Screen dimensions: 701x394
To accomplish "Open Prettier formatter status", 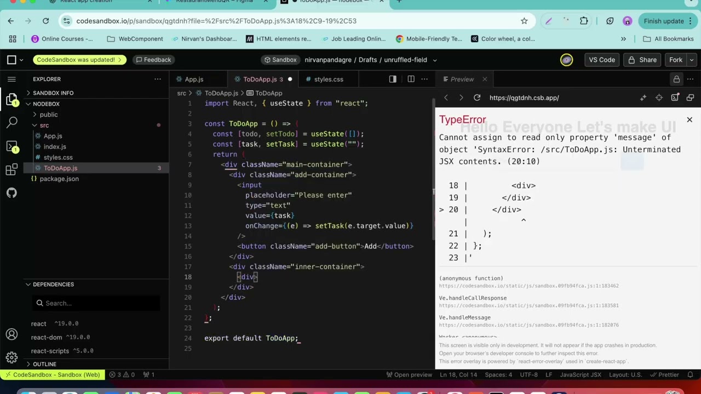I will tap(665, 375).
